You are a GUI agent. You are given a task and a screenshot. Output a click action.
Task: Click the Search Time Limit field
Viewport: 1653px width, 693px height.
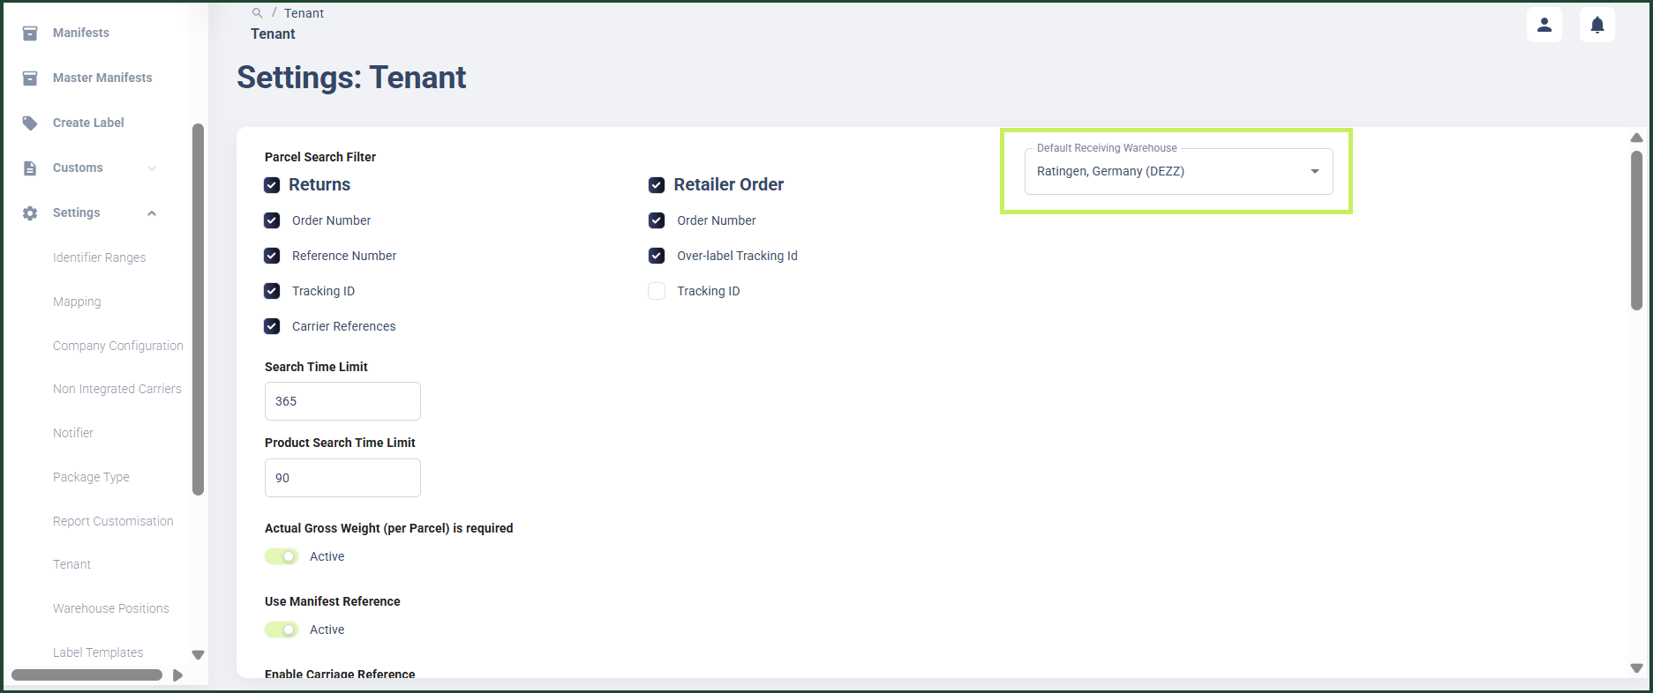tap(342, 401)
